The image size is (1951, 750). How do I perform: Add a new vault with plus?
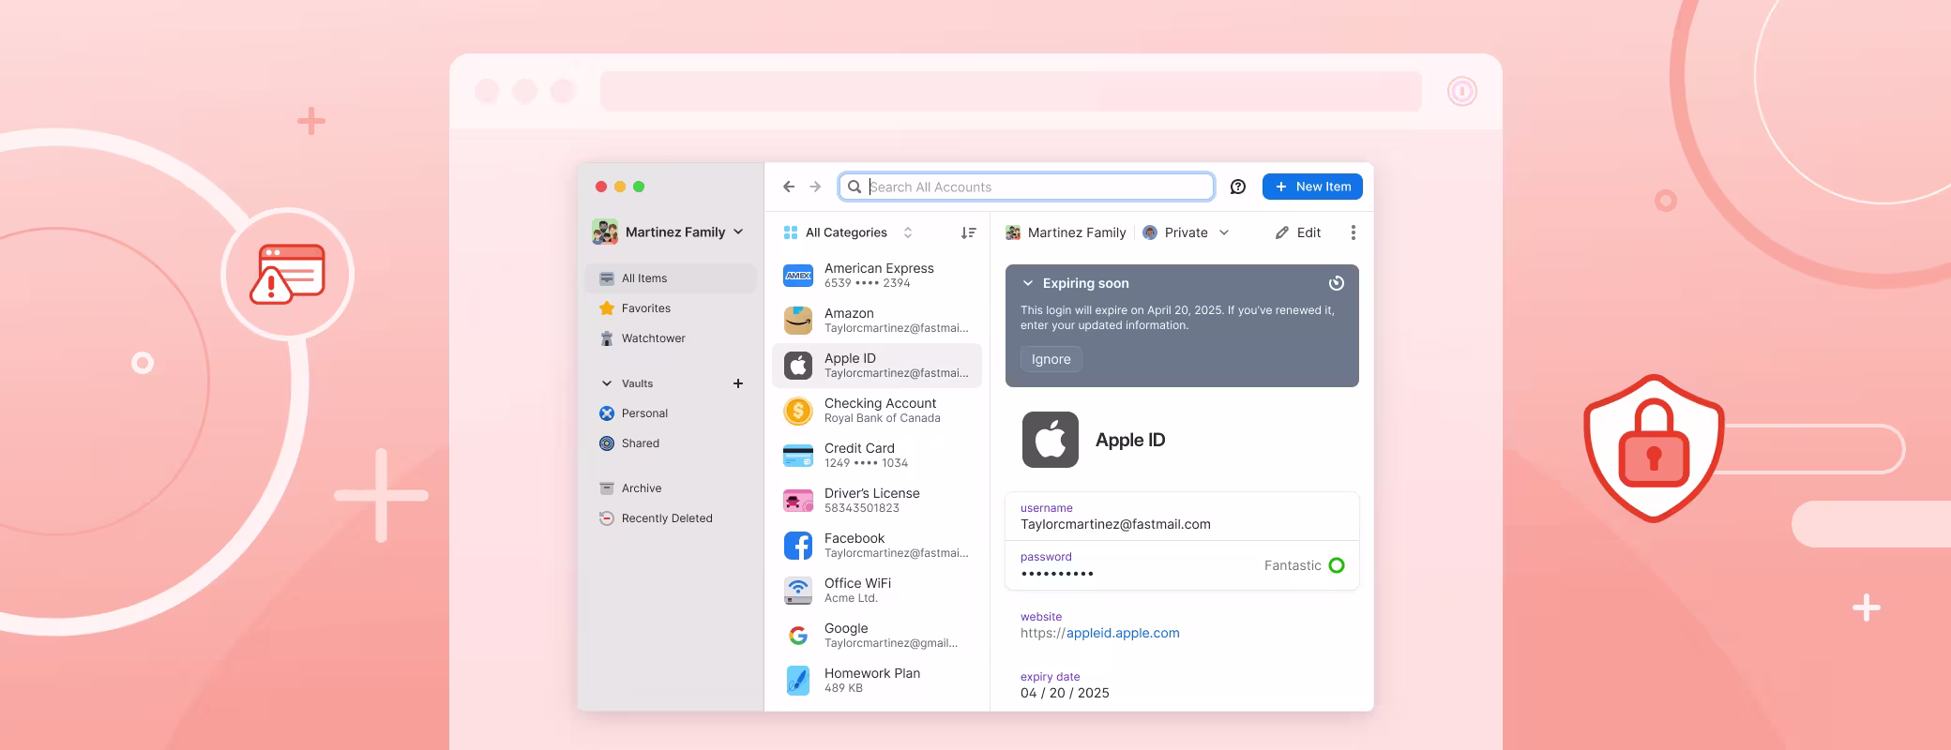pyautogui.click(x=738, y=383)
